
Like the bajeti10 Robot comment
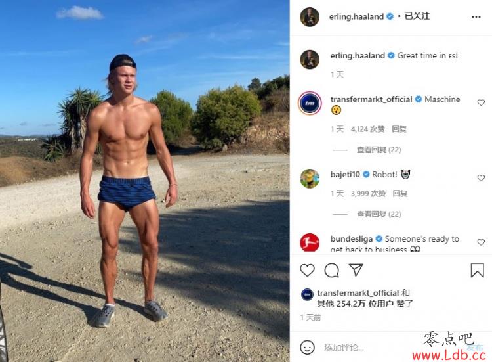pyautogui.click(x=481, y=178)
